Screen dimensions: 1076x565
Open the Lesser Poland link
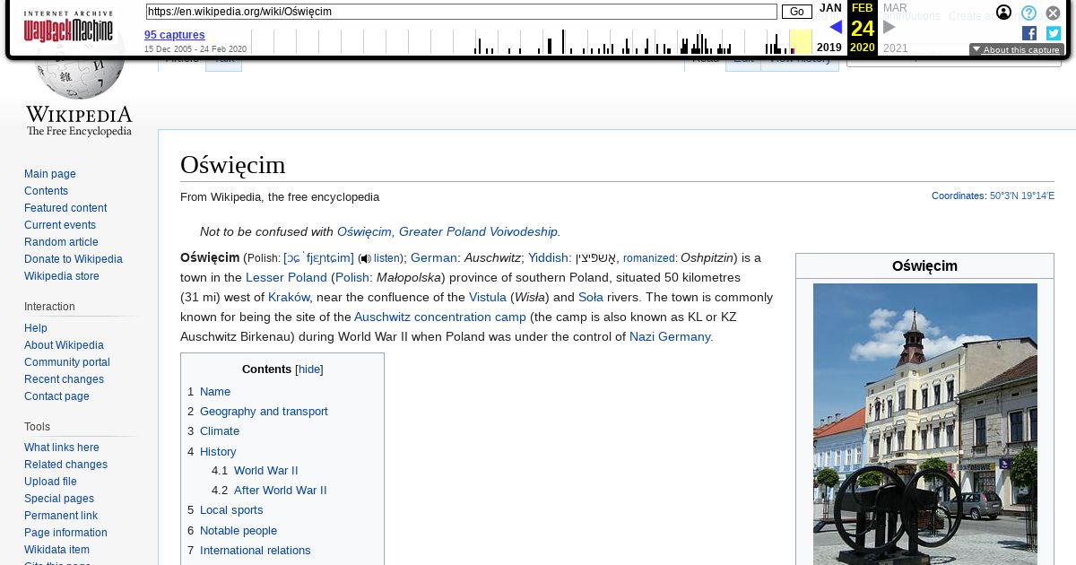click(x=286, y=278)
